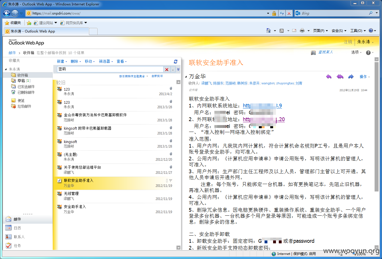The height and width of the screenshot is (259, 382).
Task: Open the Favorites star button
Action: pos(13,23)
